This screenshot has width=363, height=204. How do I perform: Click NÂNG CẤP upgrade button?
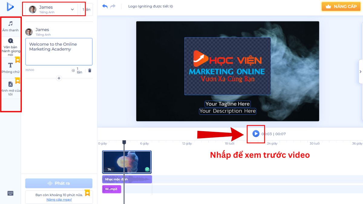341,6
